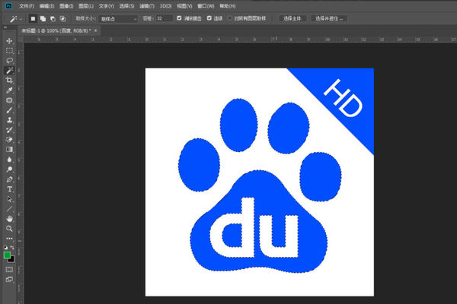This screenshot has width=457, height=304.
Task: Open the Edit Toolbar three-dots button
Action: 9,239
